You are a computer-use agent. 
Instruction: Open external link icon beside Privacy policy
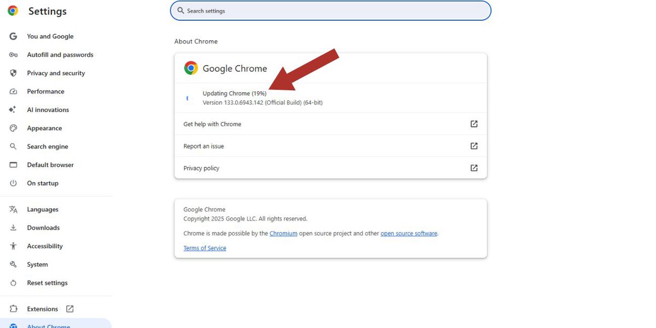[x=474, y=168]
